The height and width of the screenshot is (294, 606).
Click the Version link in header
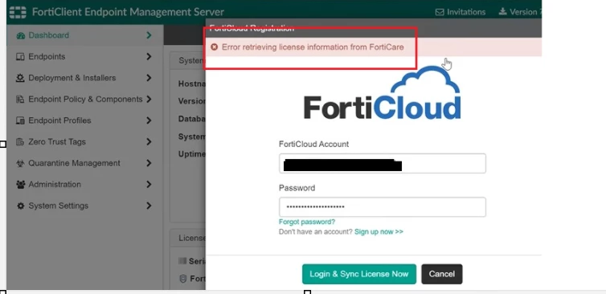(x=519, y=12)
